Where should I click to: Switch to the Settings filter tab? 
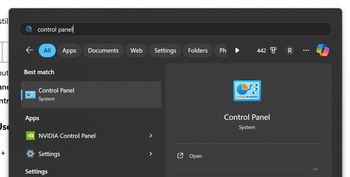coord(165,50)
